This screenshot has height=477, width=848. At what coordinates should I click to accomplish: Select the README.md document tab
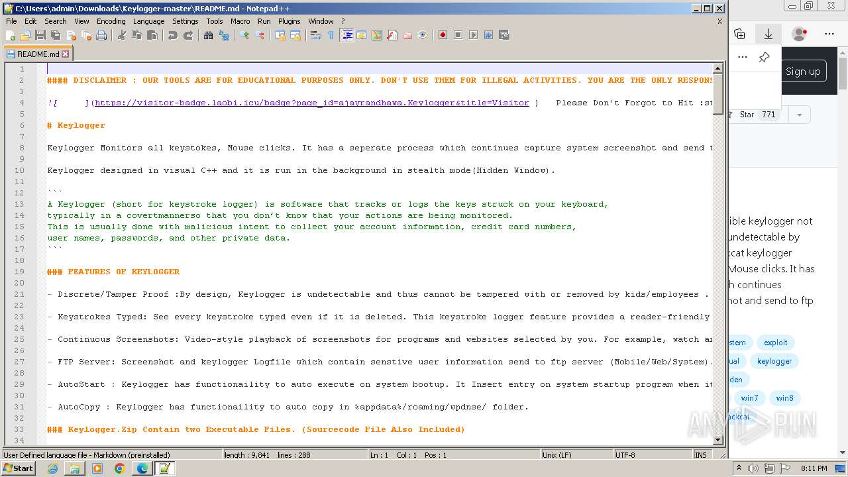[x=37, y=54]
